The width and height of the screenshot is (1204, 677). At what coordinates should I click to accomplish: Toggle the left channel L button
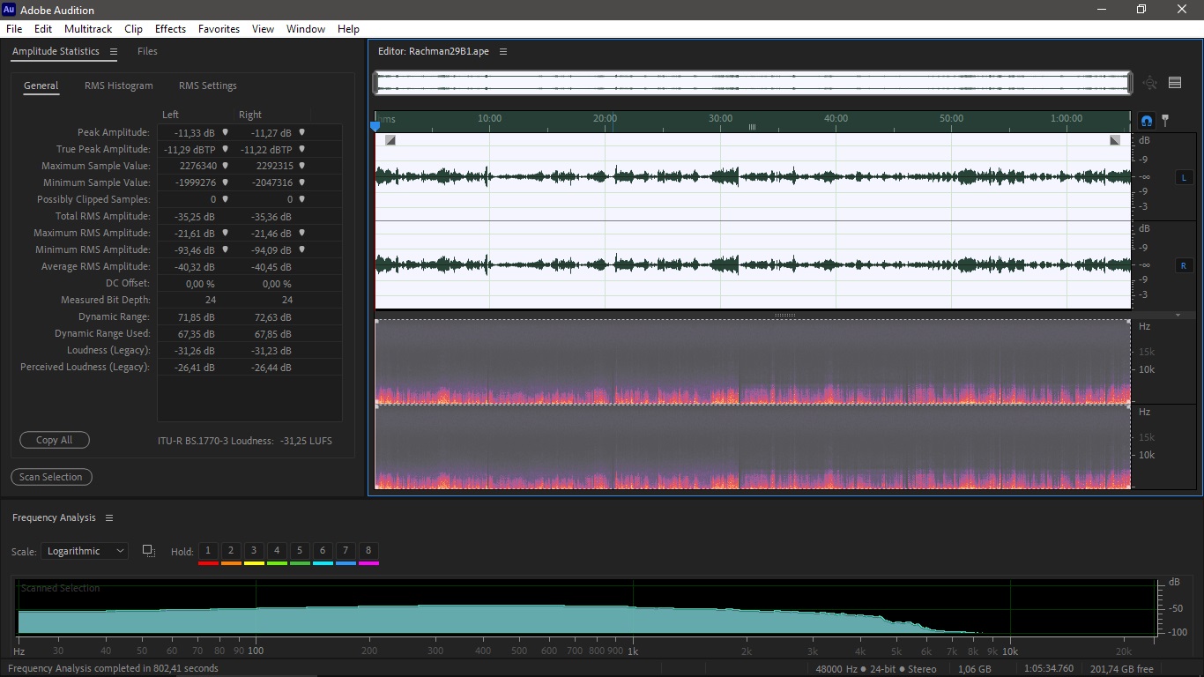(x=1184, y=177)
